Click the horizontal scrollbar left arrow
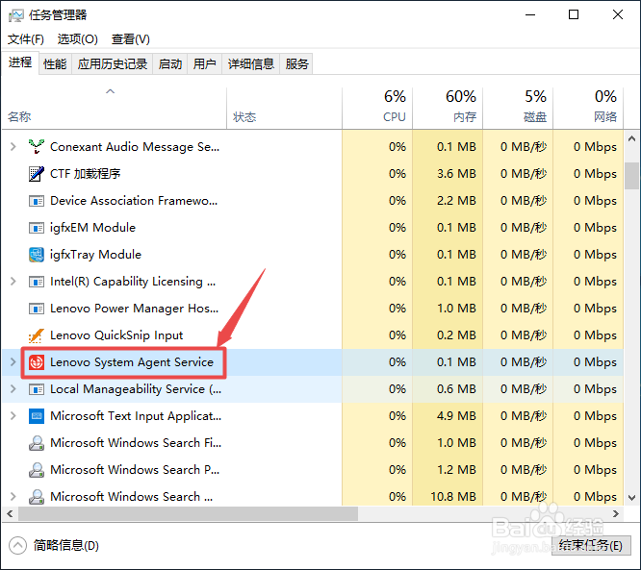 [11, 514]
